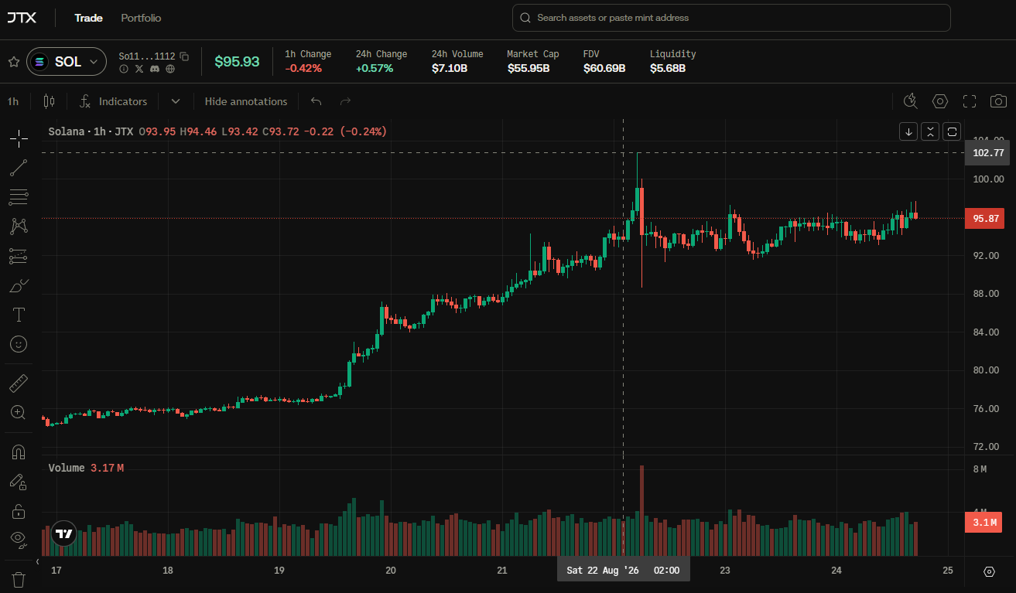The height and width of the screenshot is (593, 1016).
Task: Redo the chart action
Action: pyautogui.click(x=346, y=101)
